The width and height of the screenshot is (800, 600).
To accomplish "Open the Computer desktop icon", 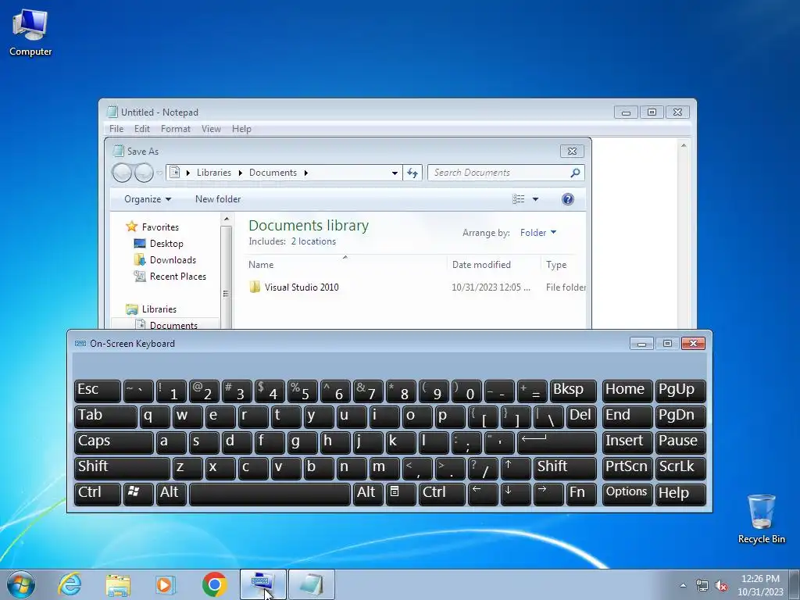I will (30, 32).
